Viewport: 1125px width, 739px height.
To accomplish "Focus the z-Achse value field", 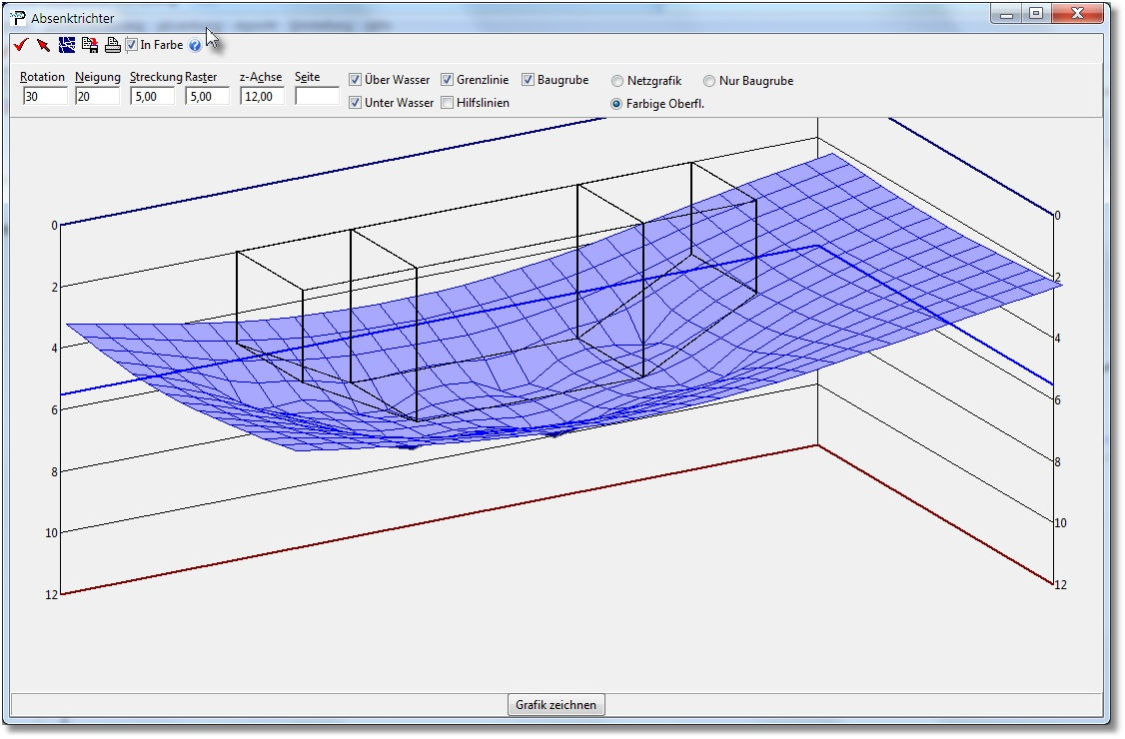I will pos(262,97).
